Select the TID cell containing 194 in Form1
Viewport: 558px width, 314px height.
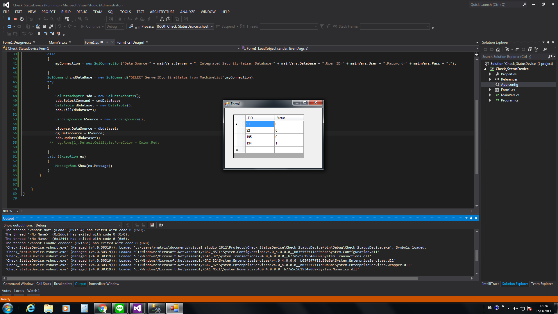click(x=260, y=143)
